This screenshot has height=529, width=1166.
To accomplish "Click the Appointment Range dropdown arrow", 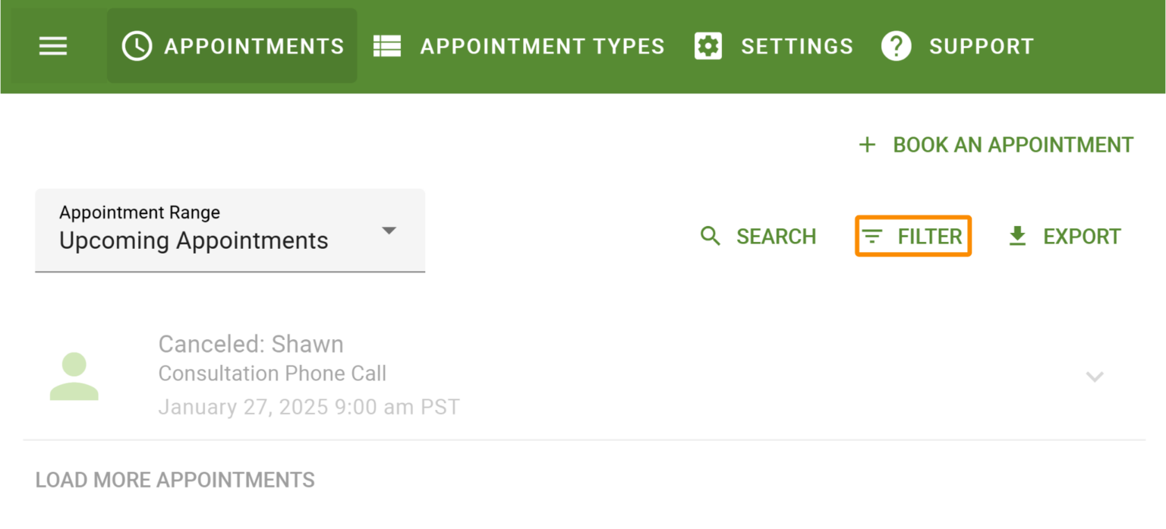I will pyautogui.click(x=389, y=230).
